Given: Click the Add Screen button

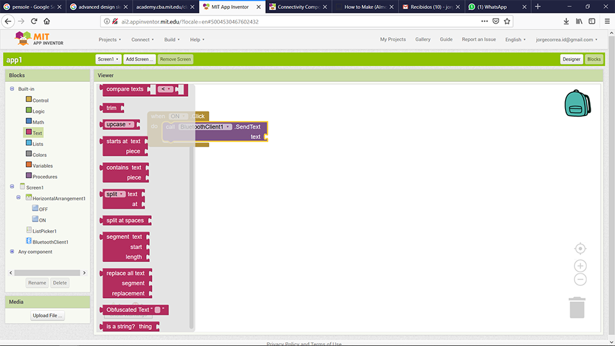Looking at the screenshot, I should [x=139, y=59].
